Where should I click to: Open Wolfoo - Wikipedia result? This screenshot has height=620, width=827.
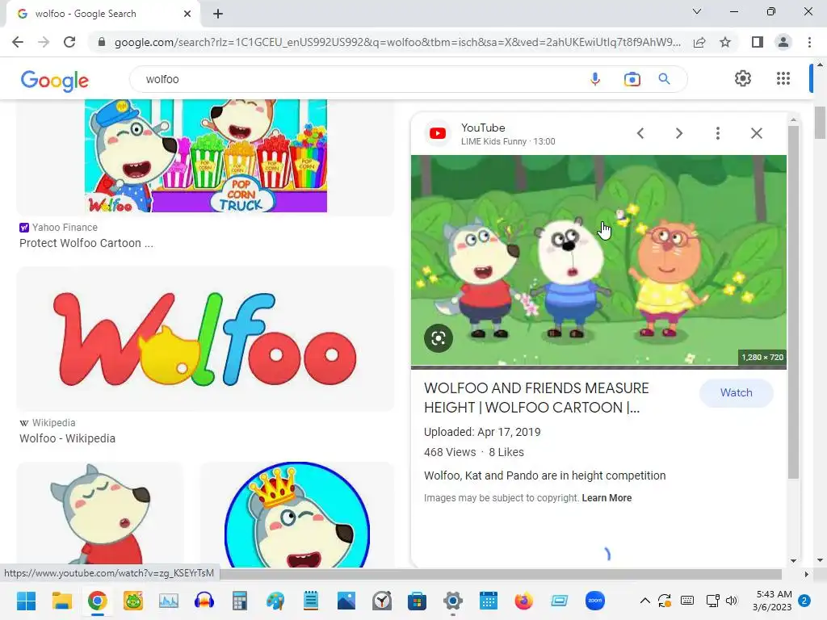tap(68, 438)
